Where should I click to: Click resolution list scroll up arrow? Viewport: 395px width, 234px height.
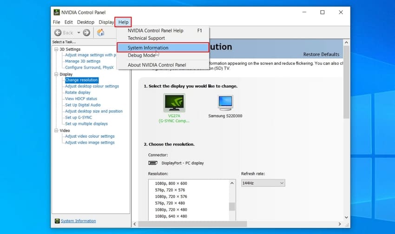[232, 183]
